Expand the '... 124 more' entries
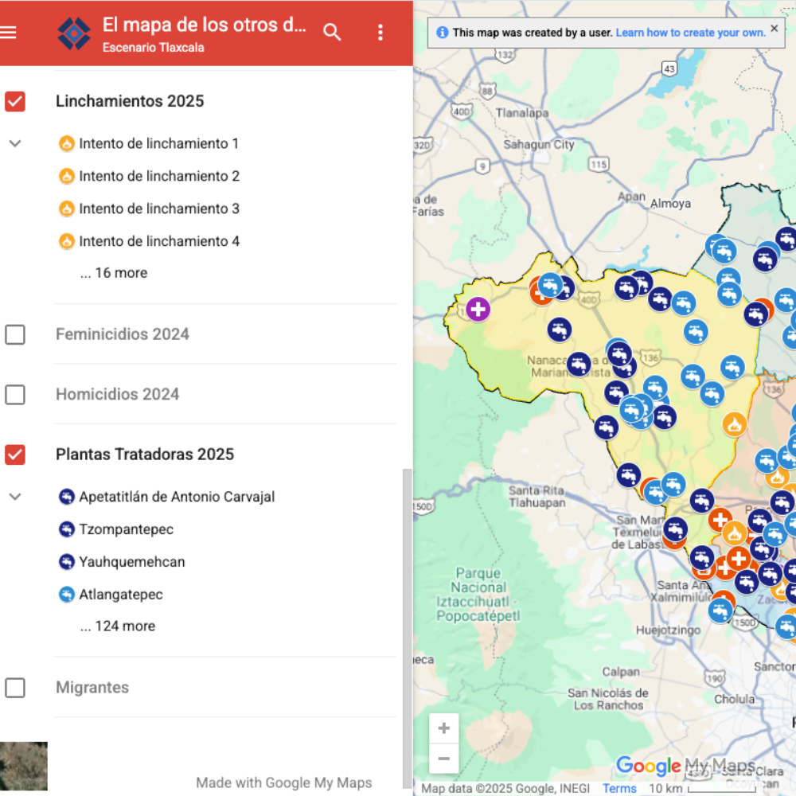The image size is (796, 796). click(117, 626)
